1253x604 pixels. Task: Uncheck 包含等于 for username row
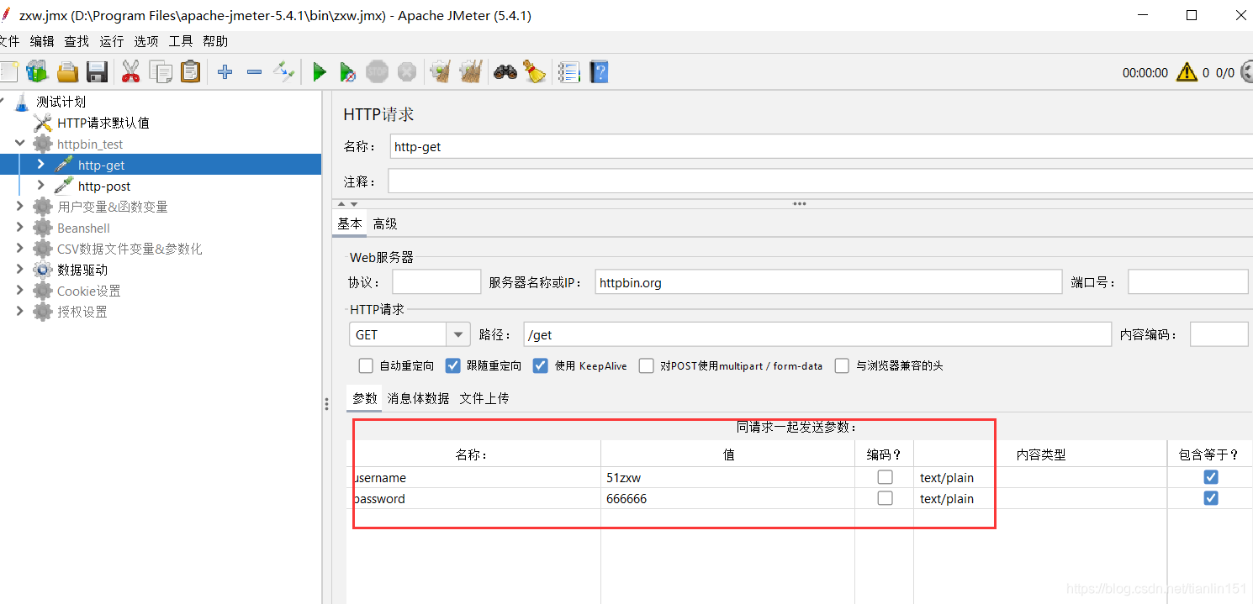pos(1210,477)
